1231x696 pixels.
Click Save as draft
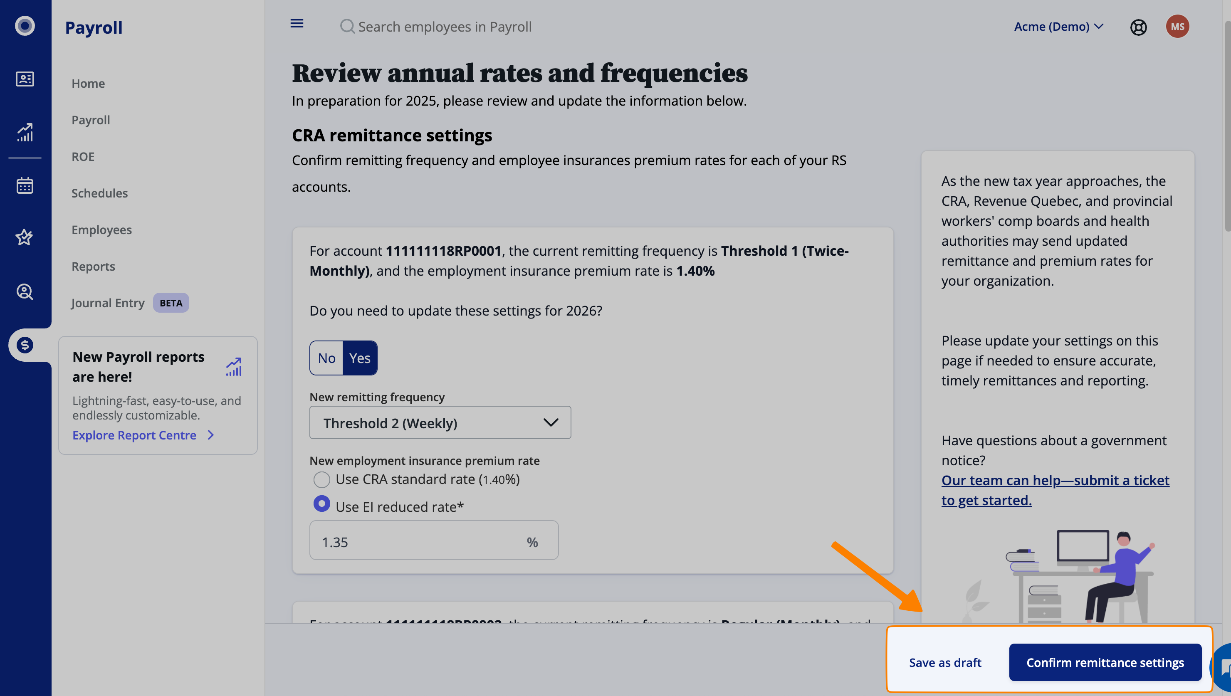944,663
